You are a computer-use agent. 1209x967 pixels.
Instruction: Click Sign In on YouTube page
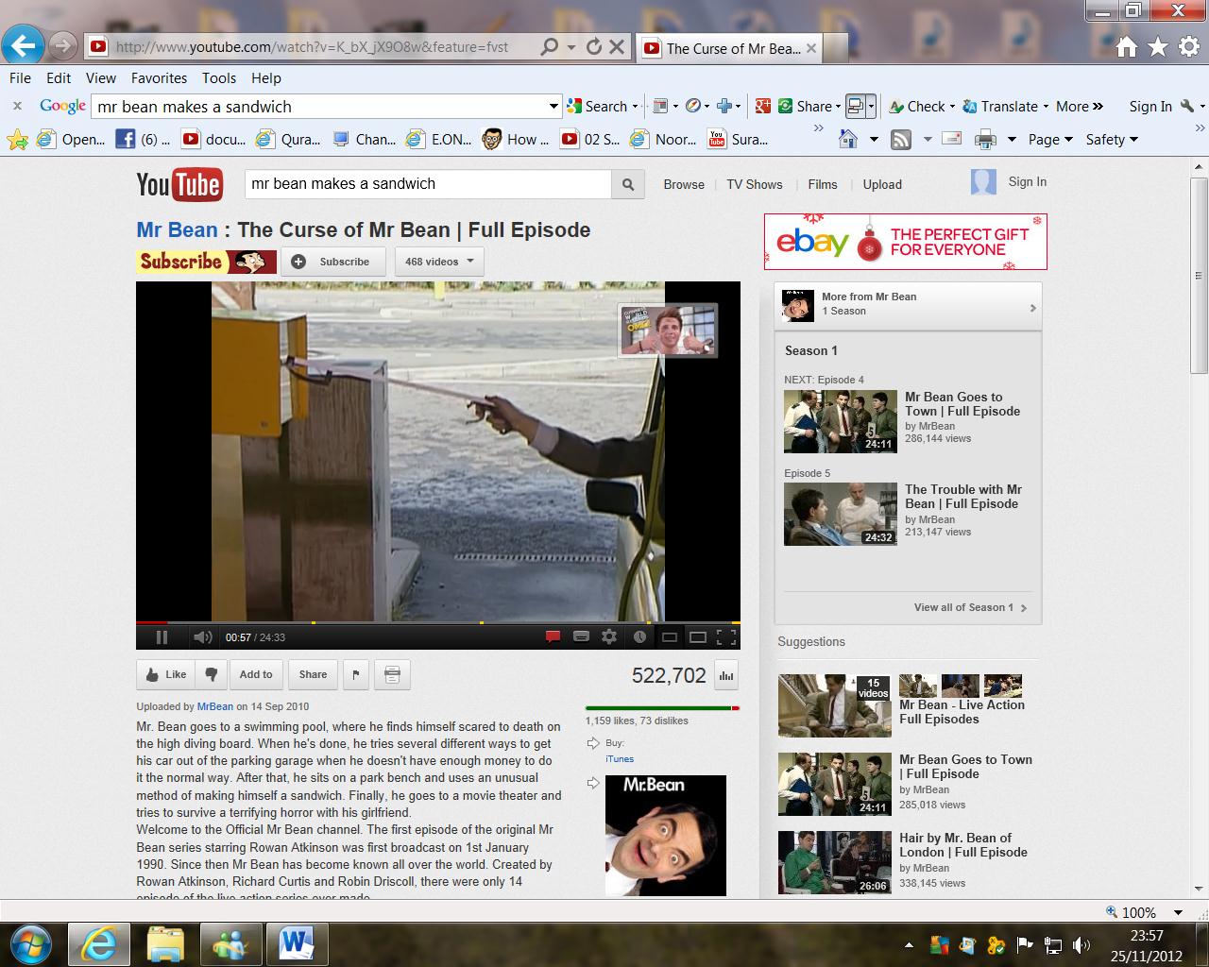click(1028, 181)
